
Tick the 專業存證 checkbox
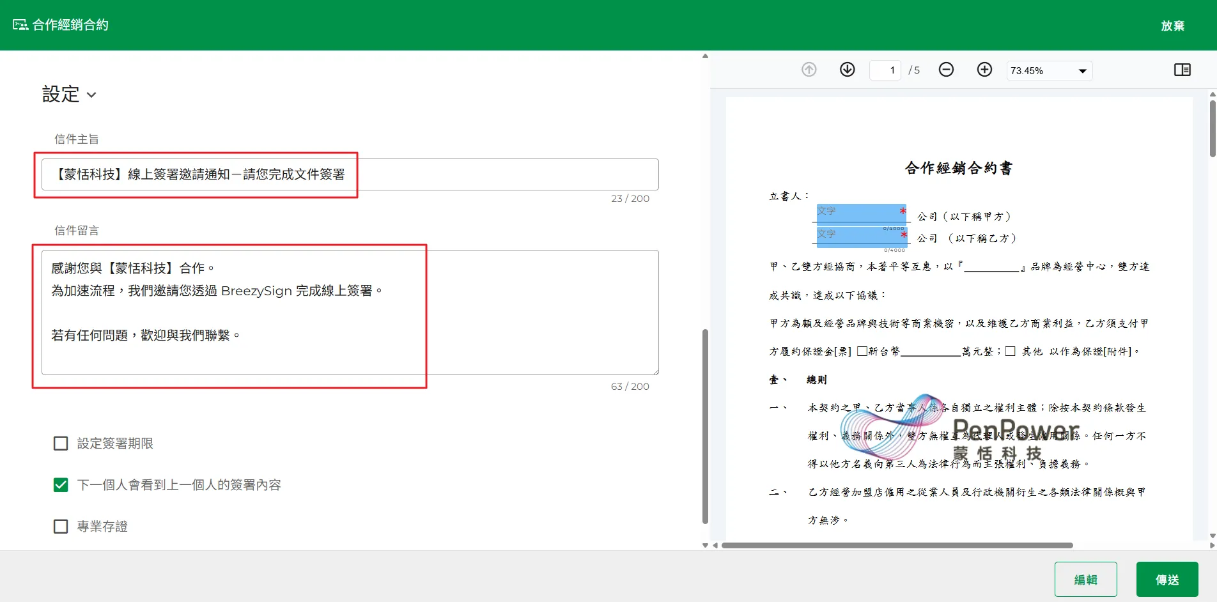(x=61, y=527)
